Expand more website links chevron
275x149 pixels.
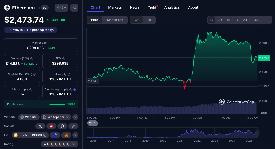click(75, 117)
